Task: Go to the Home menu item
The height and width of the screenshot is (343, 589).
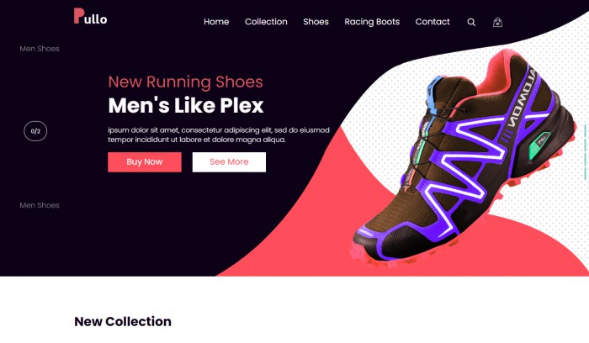Action: (x=216, y=22)
